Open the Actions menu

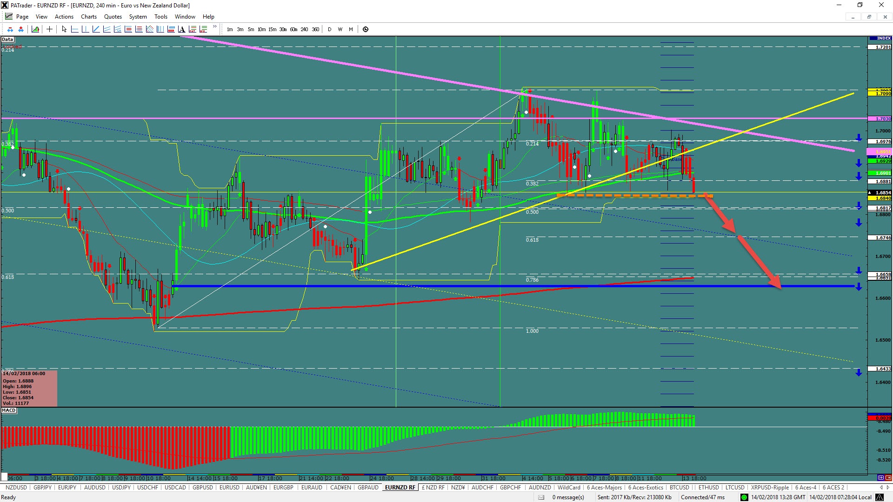click(64, 17)
